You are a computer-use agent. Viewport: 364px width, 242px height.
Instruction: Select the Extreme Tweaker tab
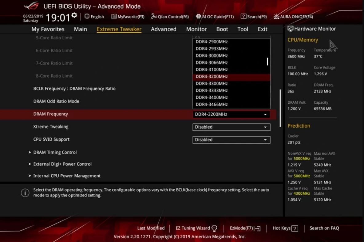pos(119,29)
